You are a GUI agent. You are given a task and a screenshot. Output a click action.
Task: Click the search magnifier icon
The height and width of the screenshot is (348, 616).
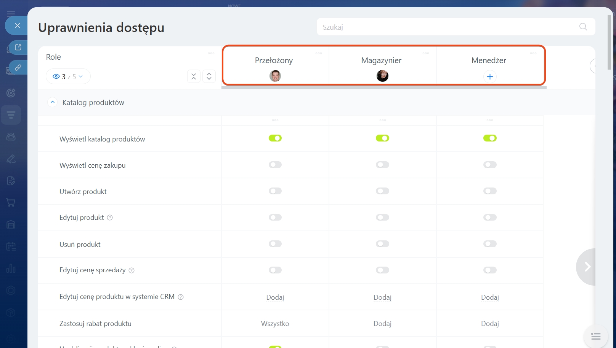583,27
